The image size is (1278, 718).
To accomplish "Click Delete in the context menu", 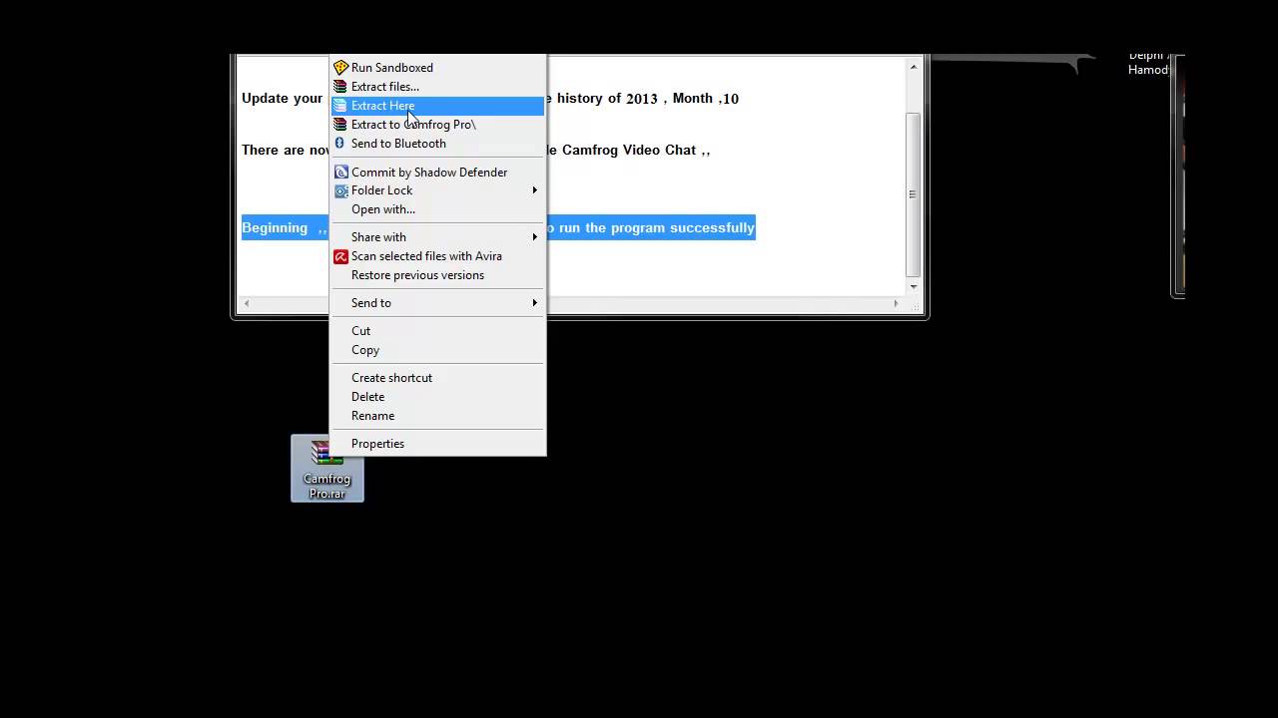I will click(438, 397).
